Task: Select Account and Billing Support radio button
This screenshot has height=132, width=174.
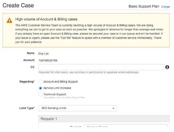Action: click(40, 82)
